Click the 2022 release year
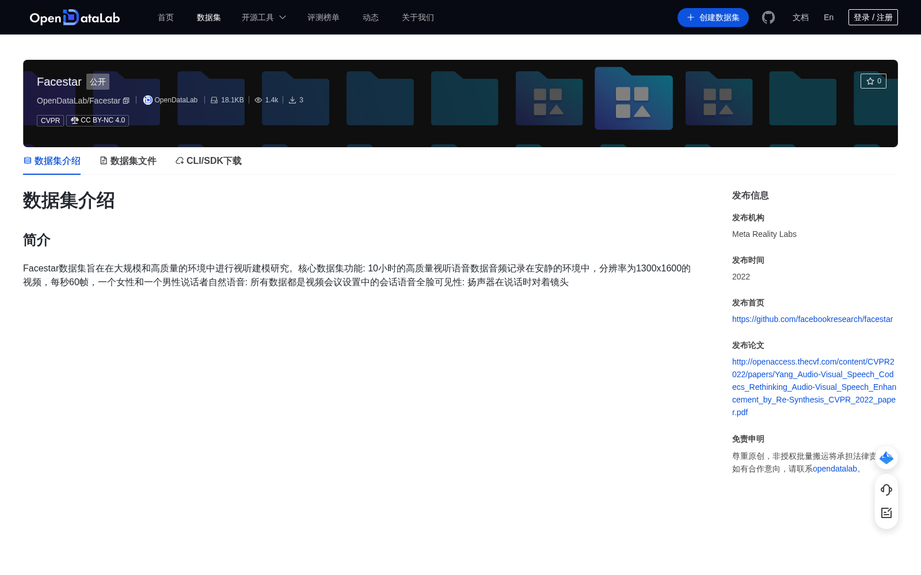The height and width of the screenshot is (575, 921). click(x=741, y=277)
